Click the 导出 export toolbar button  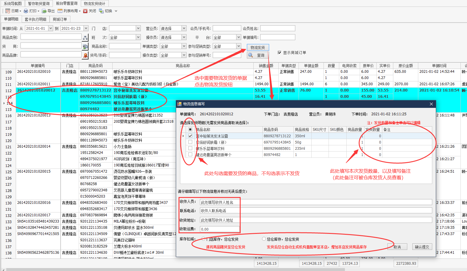click(x=48, y=11)
